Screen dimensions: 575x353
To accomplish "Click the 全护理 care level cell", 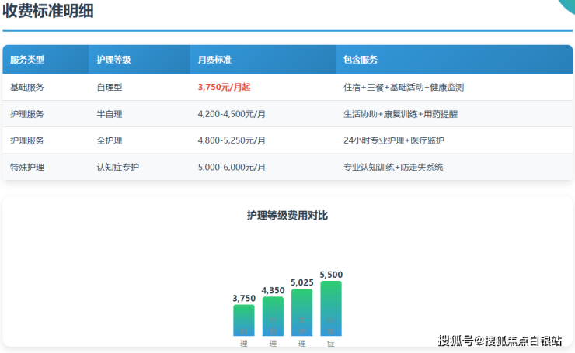I will [110, 140].
